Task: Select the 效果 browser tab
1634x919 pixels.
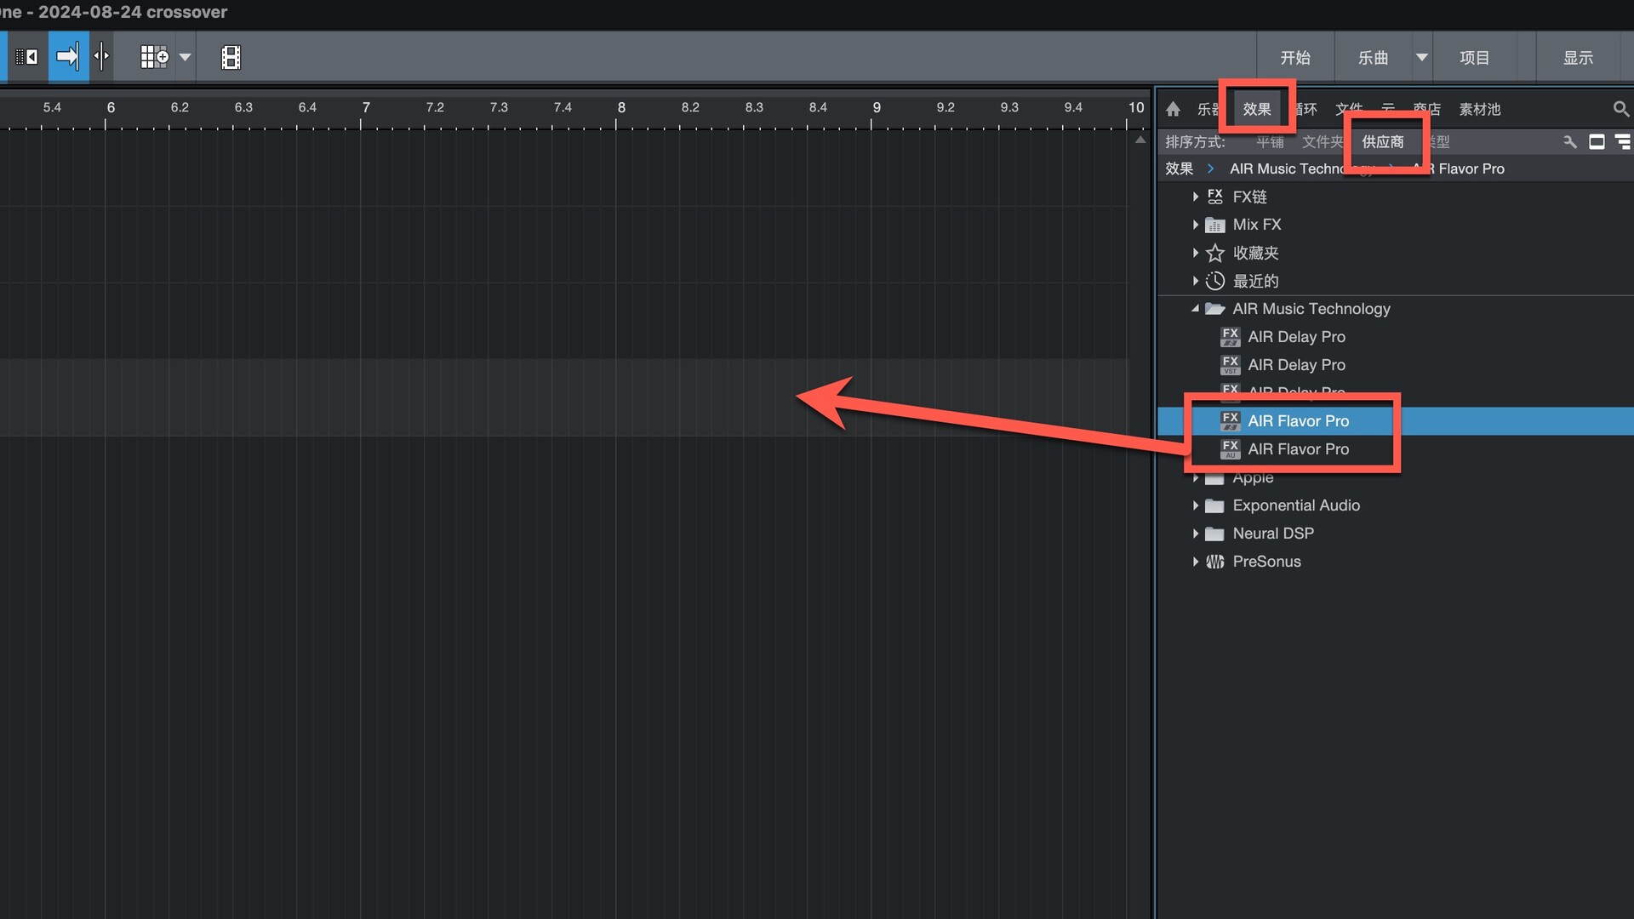Action: coord(1256,109)
